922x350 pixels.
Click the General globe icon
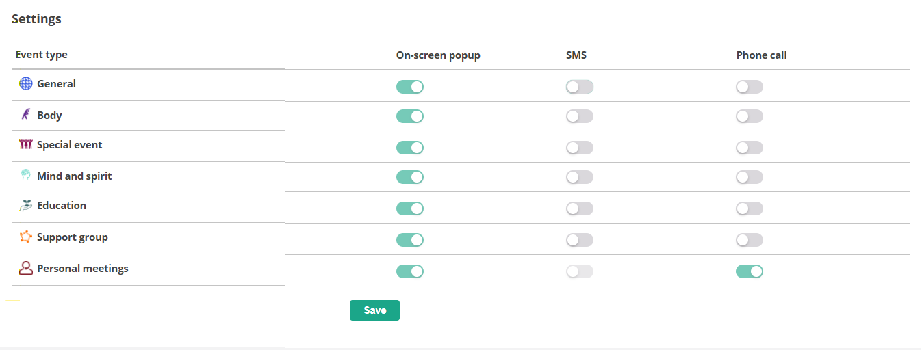(26, 84)
